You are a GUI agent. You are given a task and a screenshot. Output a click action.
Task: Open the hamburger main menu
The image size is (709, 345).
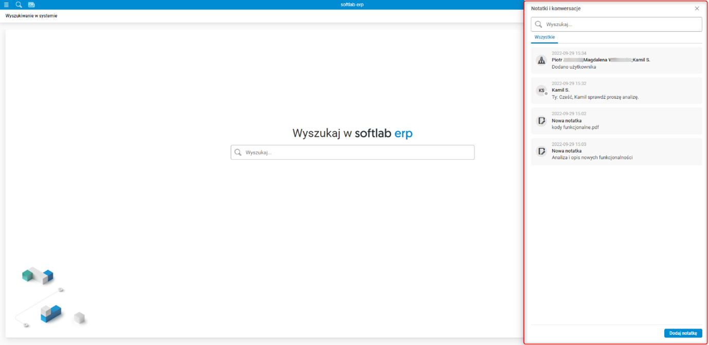click(x=6, y=5)
